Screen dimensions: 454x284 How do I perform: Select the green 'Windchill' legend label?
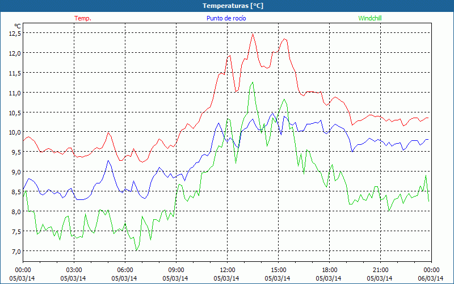tap(370, 18)
